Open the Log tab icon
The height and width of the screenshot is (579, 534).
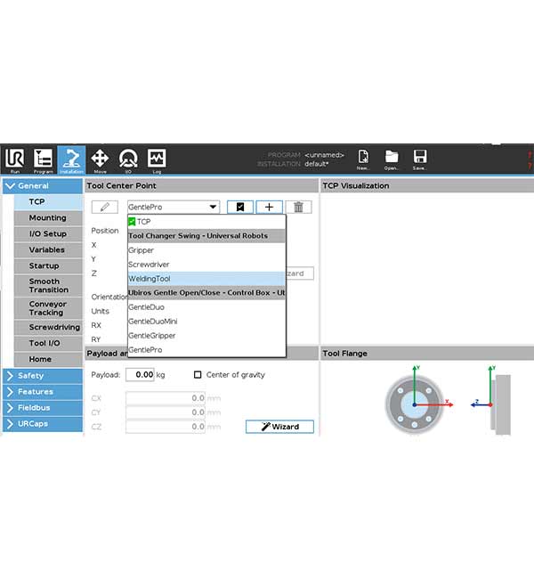coord(157,159)
